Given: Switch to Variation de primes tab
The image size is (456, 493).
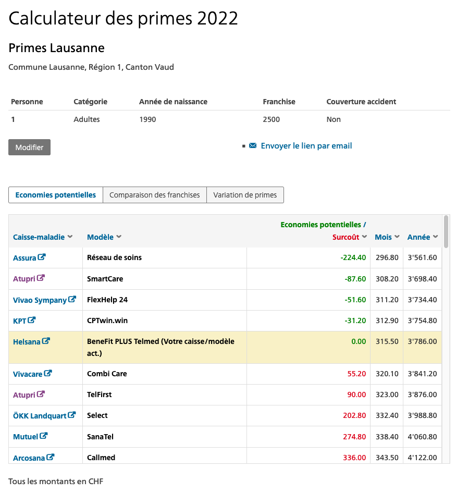Looking at the screenshot, I should tap(245, 195).
